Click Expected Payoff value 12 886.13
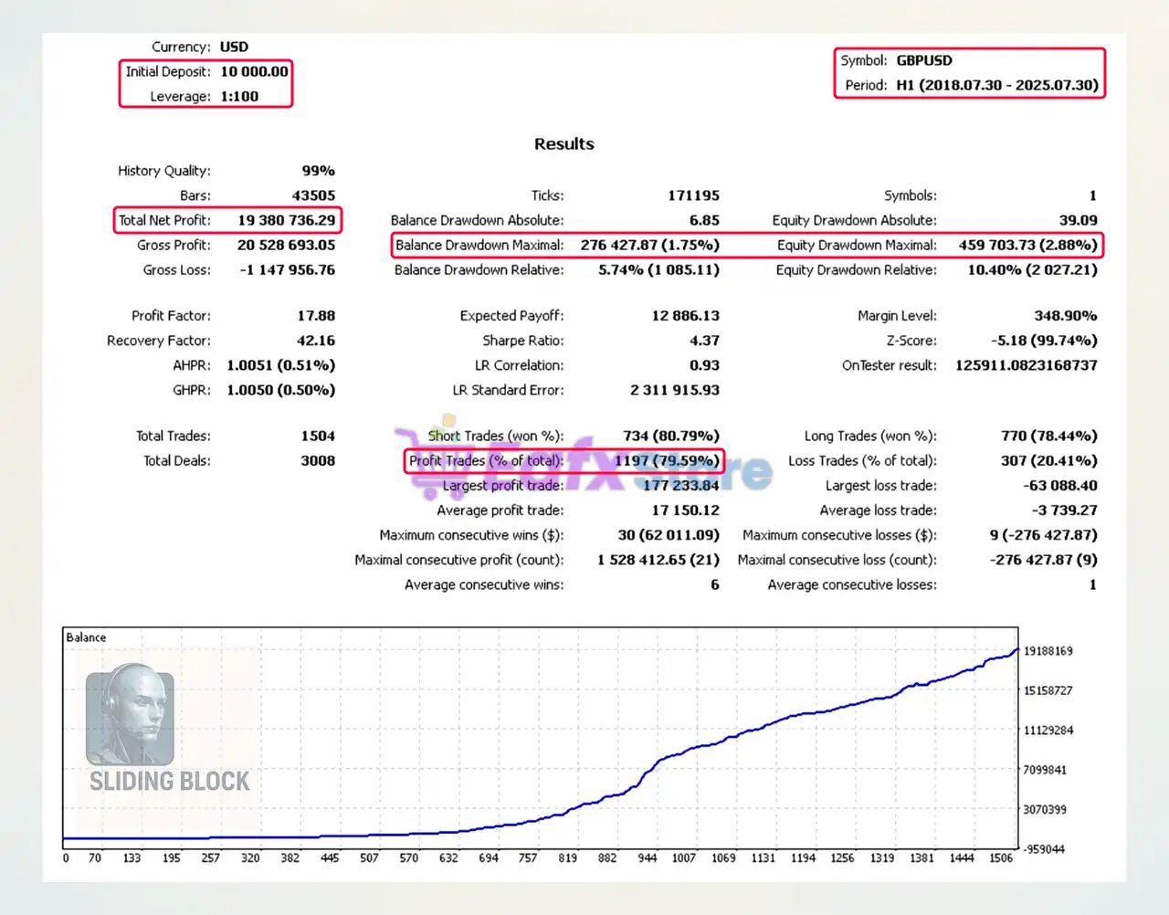1169x915 pixels. click(685, 316)
